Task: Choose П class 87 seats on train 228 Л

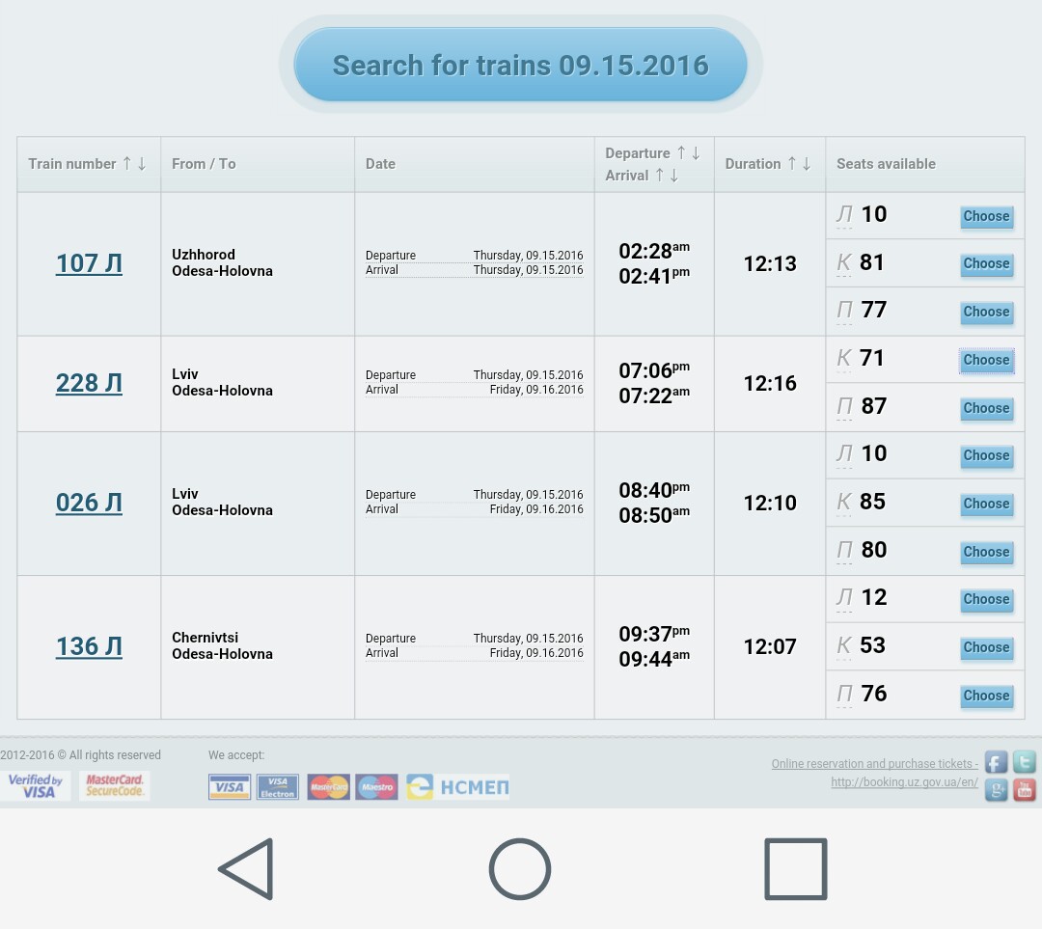Action: [x=986, y=408]
